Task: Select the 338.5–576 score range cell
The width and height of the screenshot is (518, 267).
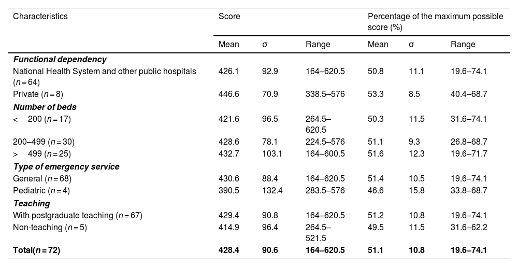Action: 325,95
